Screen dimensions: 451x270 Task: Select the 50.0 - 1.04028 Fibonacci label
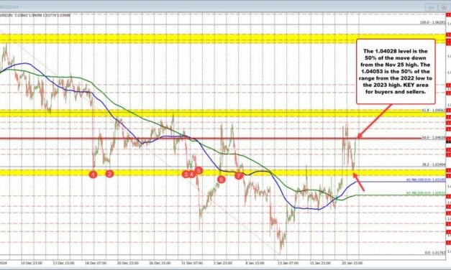click(434, 138)
